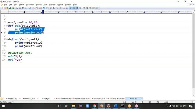The width and height of the screenshot is (195, 109).
Task: Click '#function call' comment line
Action: point(20,53)
